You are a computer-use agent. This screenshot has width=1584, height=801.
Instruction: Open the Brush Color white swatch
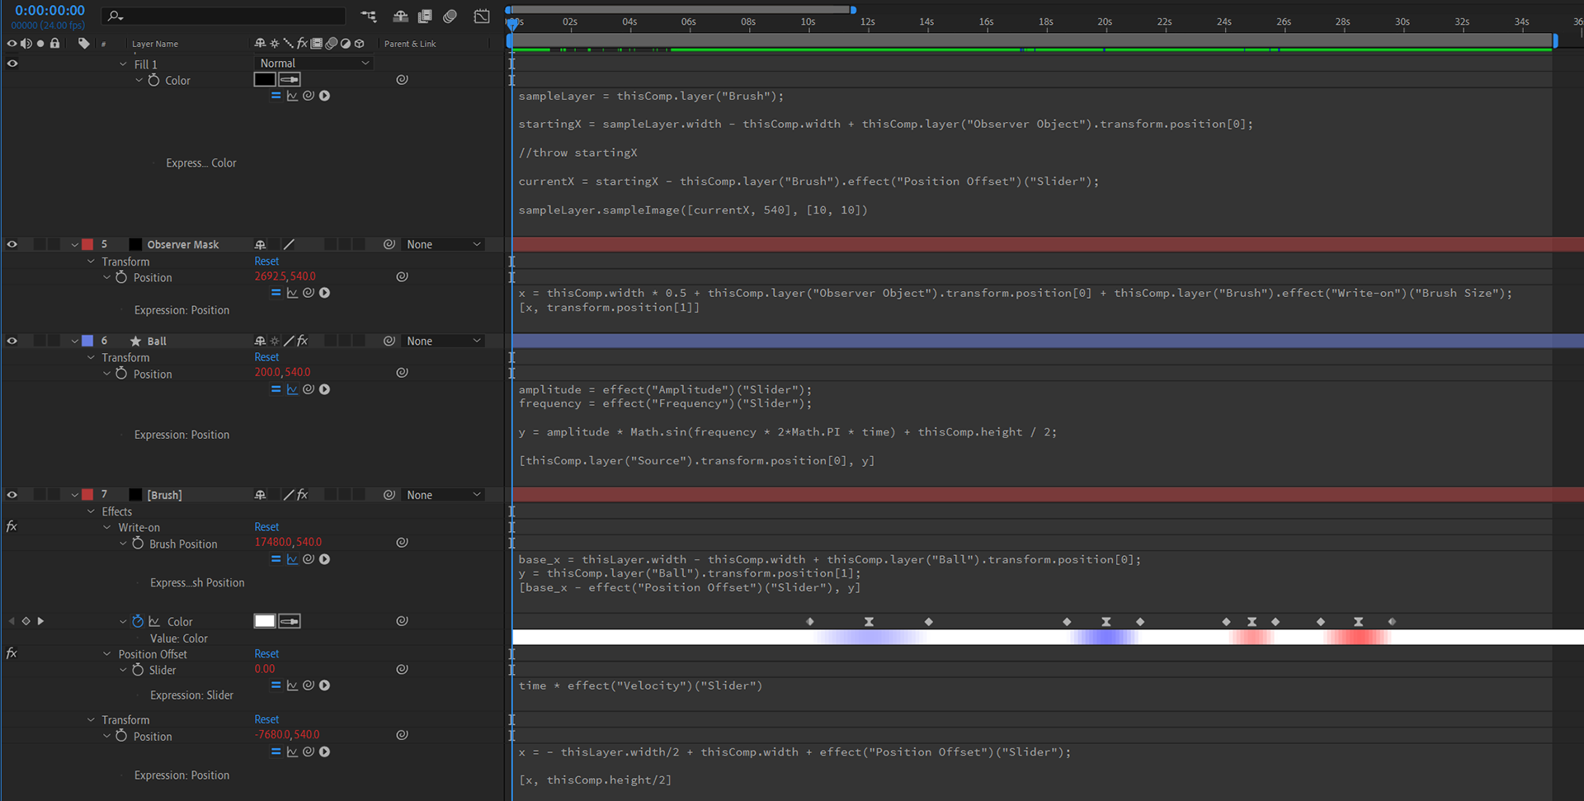click(x=265, y=620)
